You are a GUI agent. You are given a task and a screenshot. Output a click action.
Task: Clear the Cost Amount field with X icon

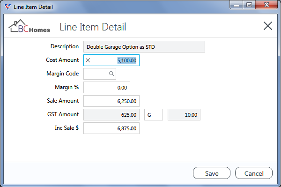pos(88,60)
